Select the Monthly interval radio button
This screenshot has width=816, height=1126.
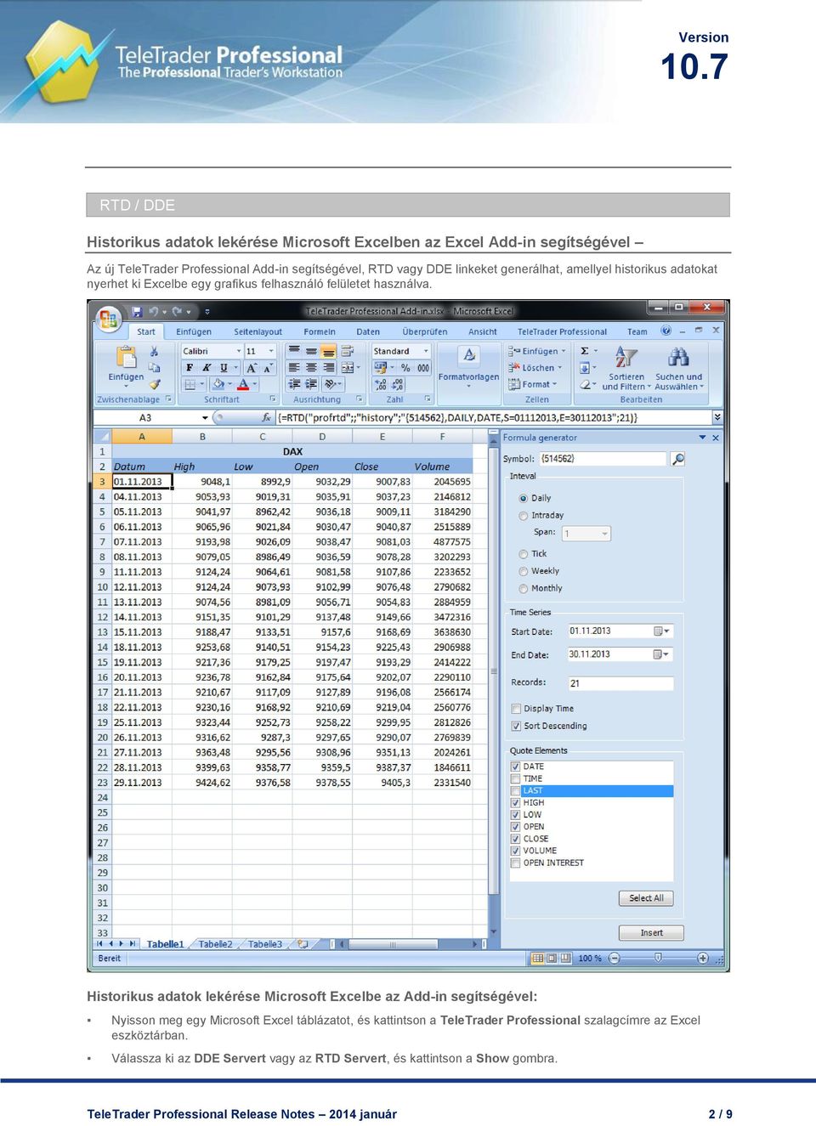(x=524, y=588)
